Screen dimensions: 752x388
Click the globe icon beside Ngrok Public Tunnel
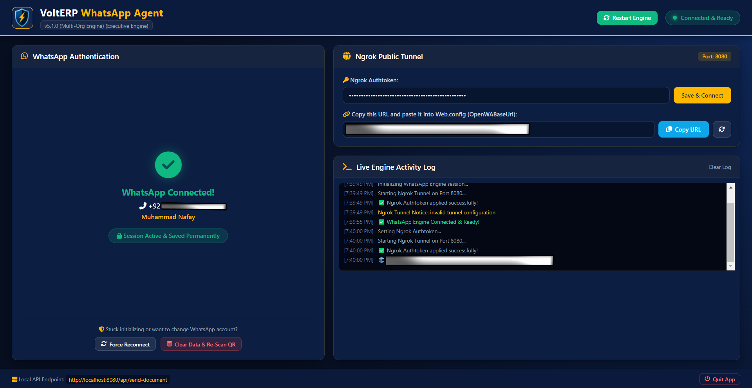pos(347,56)
